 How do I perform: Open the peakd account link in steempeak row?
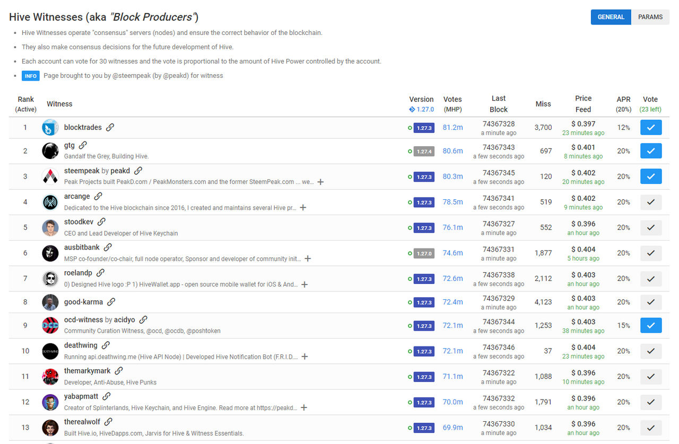click(121, 171)
